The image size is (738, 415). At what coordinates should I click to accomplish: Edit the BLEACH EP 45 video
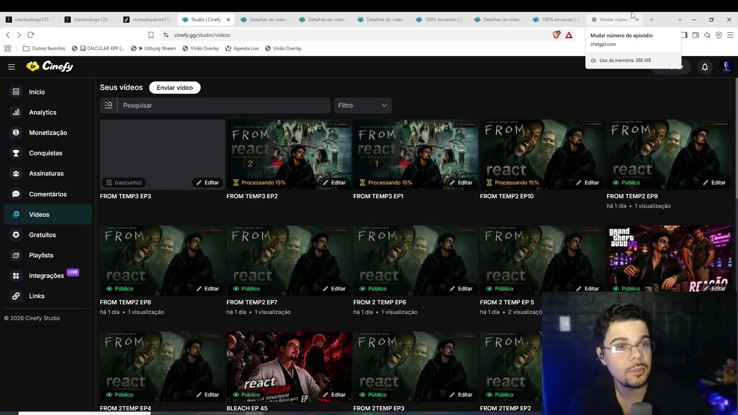click(x=334, y=395)
